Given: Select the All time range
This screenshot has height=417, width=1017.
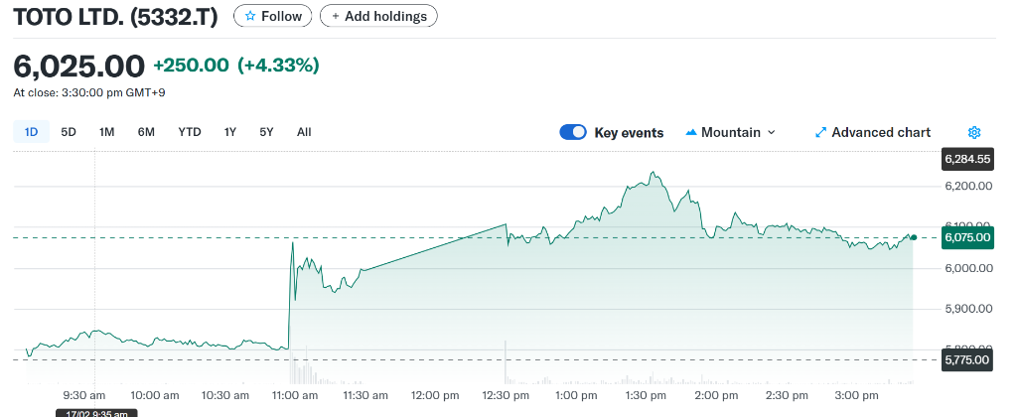Looking at the screenshot, I should point(304,131).
